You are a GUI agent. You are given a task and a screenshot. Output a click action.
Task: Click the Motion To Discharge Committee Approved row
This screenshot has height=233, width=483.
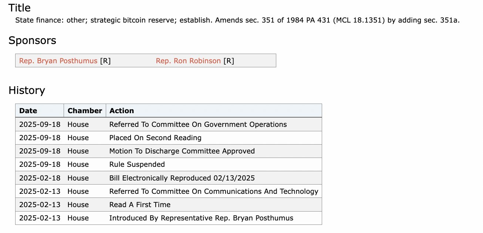(182, 151)
